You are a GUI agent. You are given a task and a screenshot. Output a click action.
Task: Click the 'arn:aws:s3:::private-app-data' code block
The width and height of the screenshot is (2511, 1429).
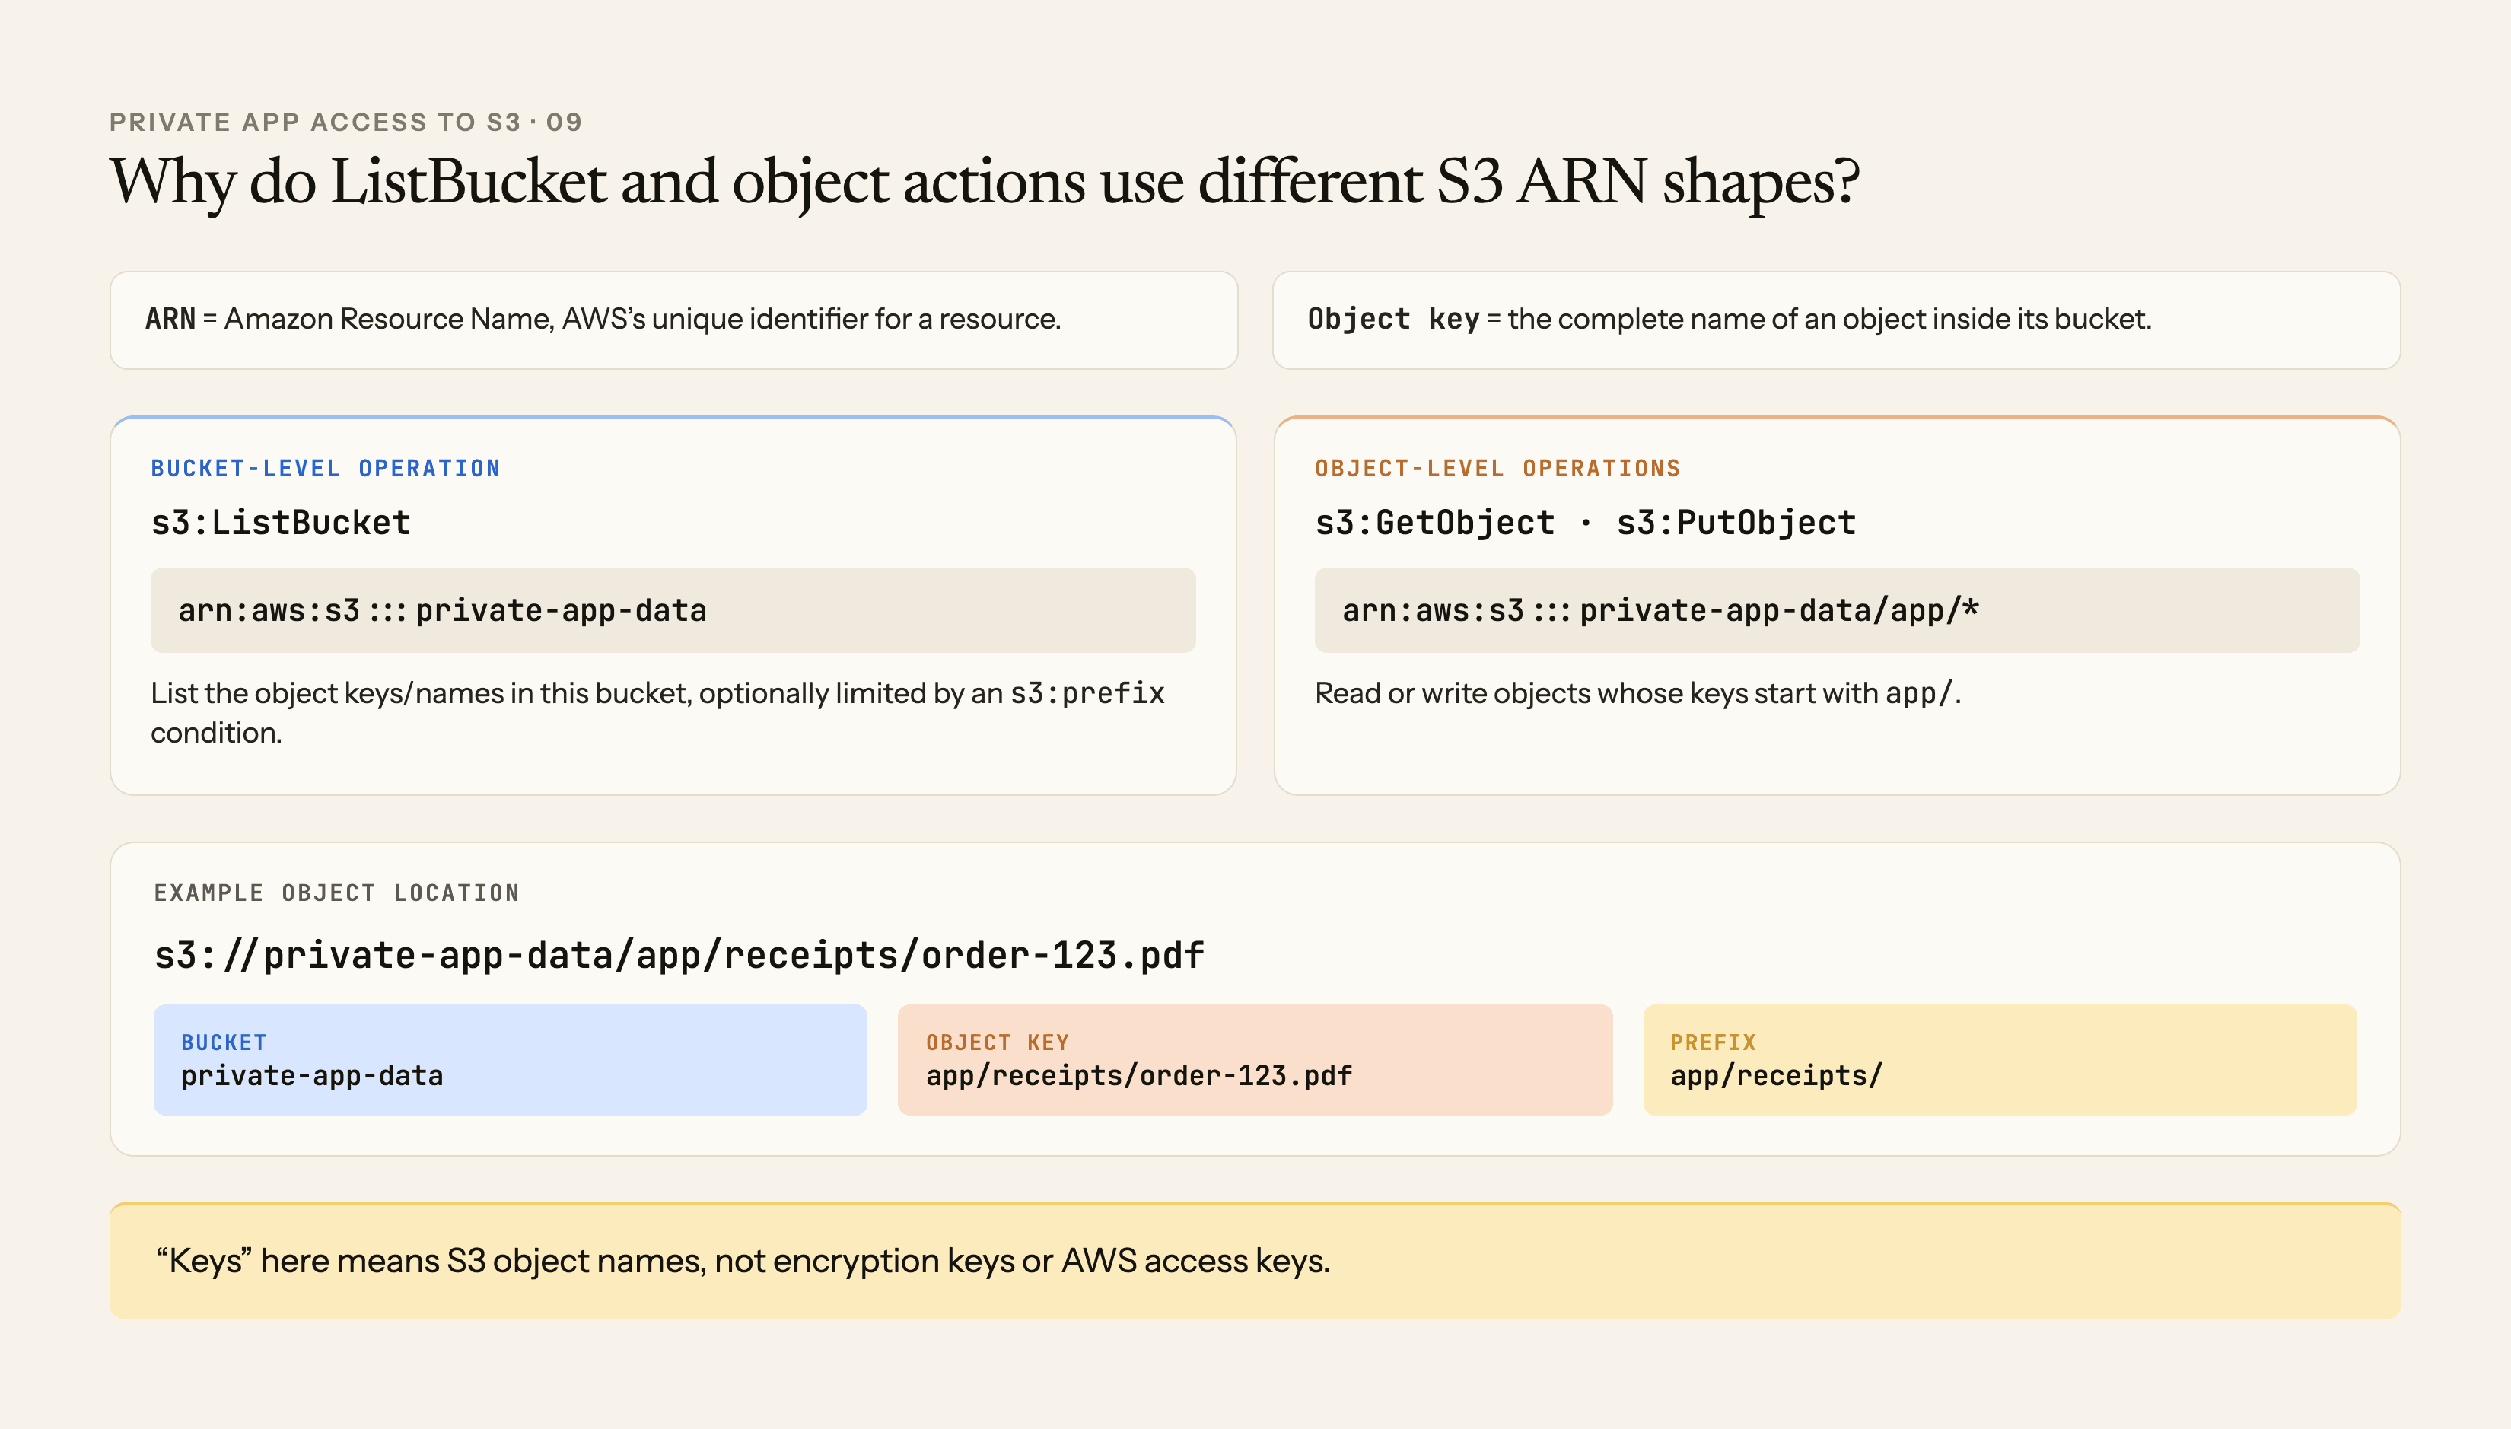point(673,610)
